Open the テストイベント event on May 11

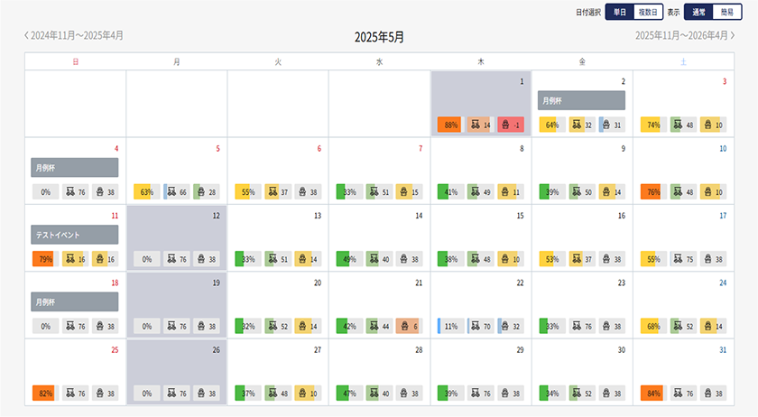pyautogui.click(x=74, y=234)
